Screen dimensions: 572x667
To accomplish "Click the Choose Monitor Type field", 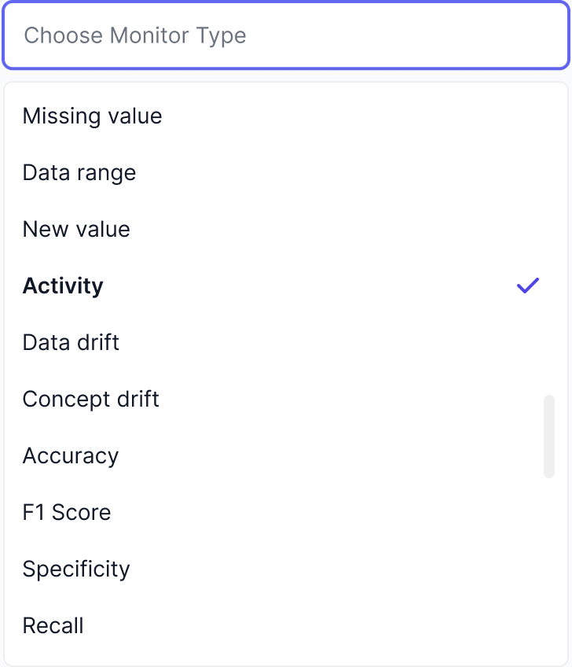I will click(286, 36).
